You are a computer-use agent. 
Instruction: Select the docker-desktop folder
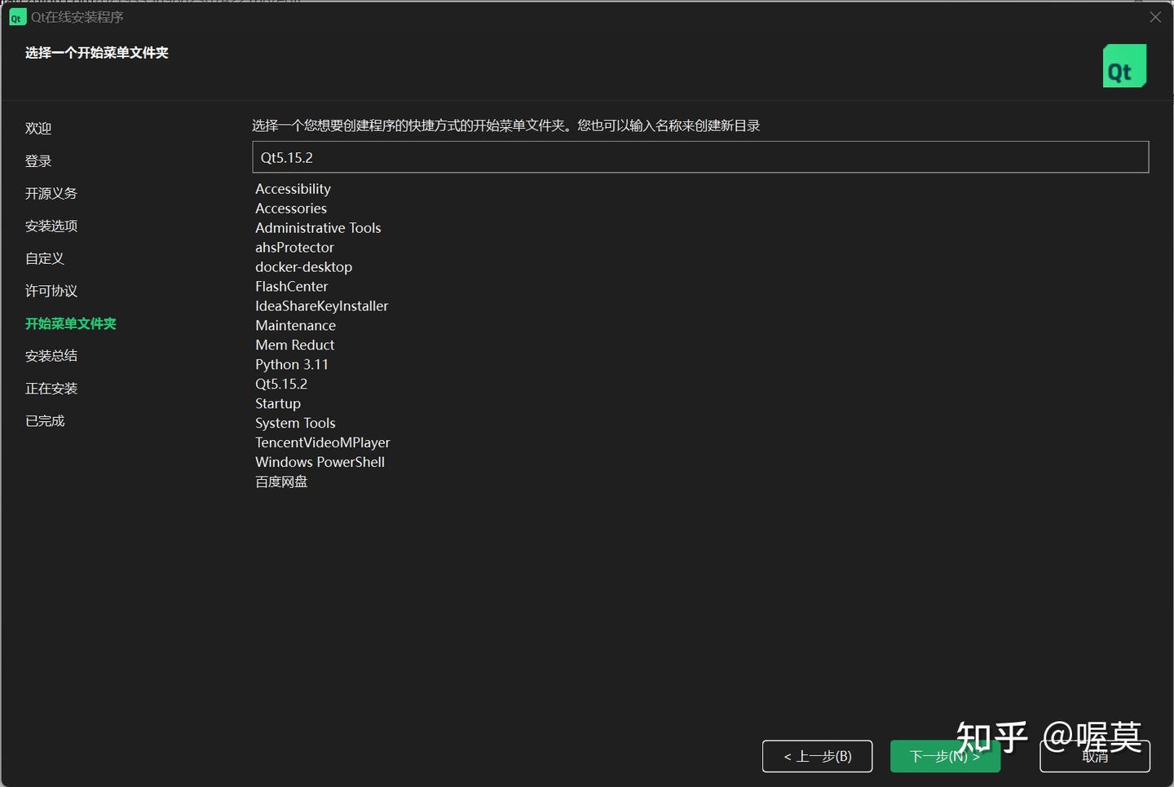pos(303,266)
